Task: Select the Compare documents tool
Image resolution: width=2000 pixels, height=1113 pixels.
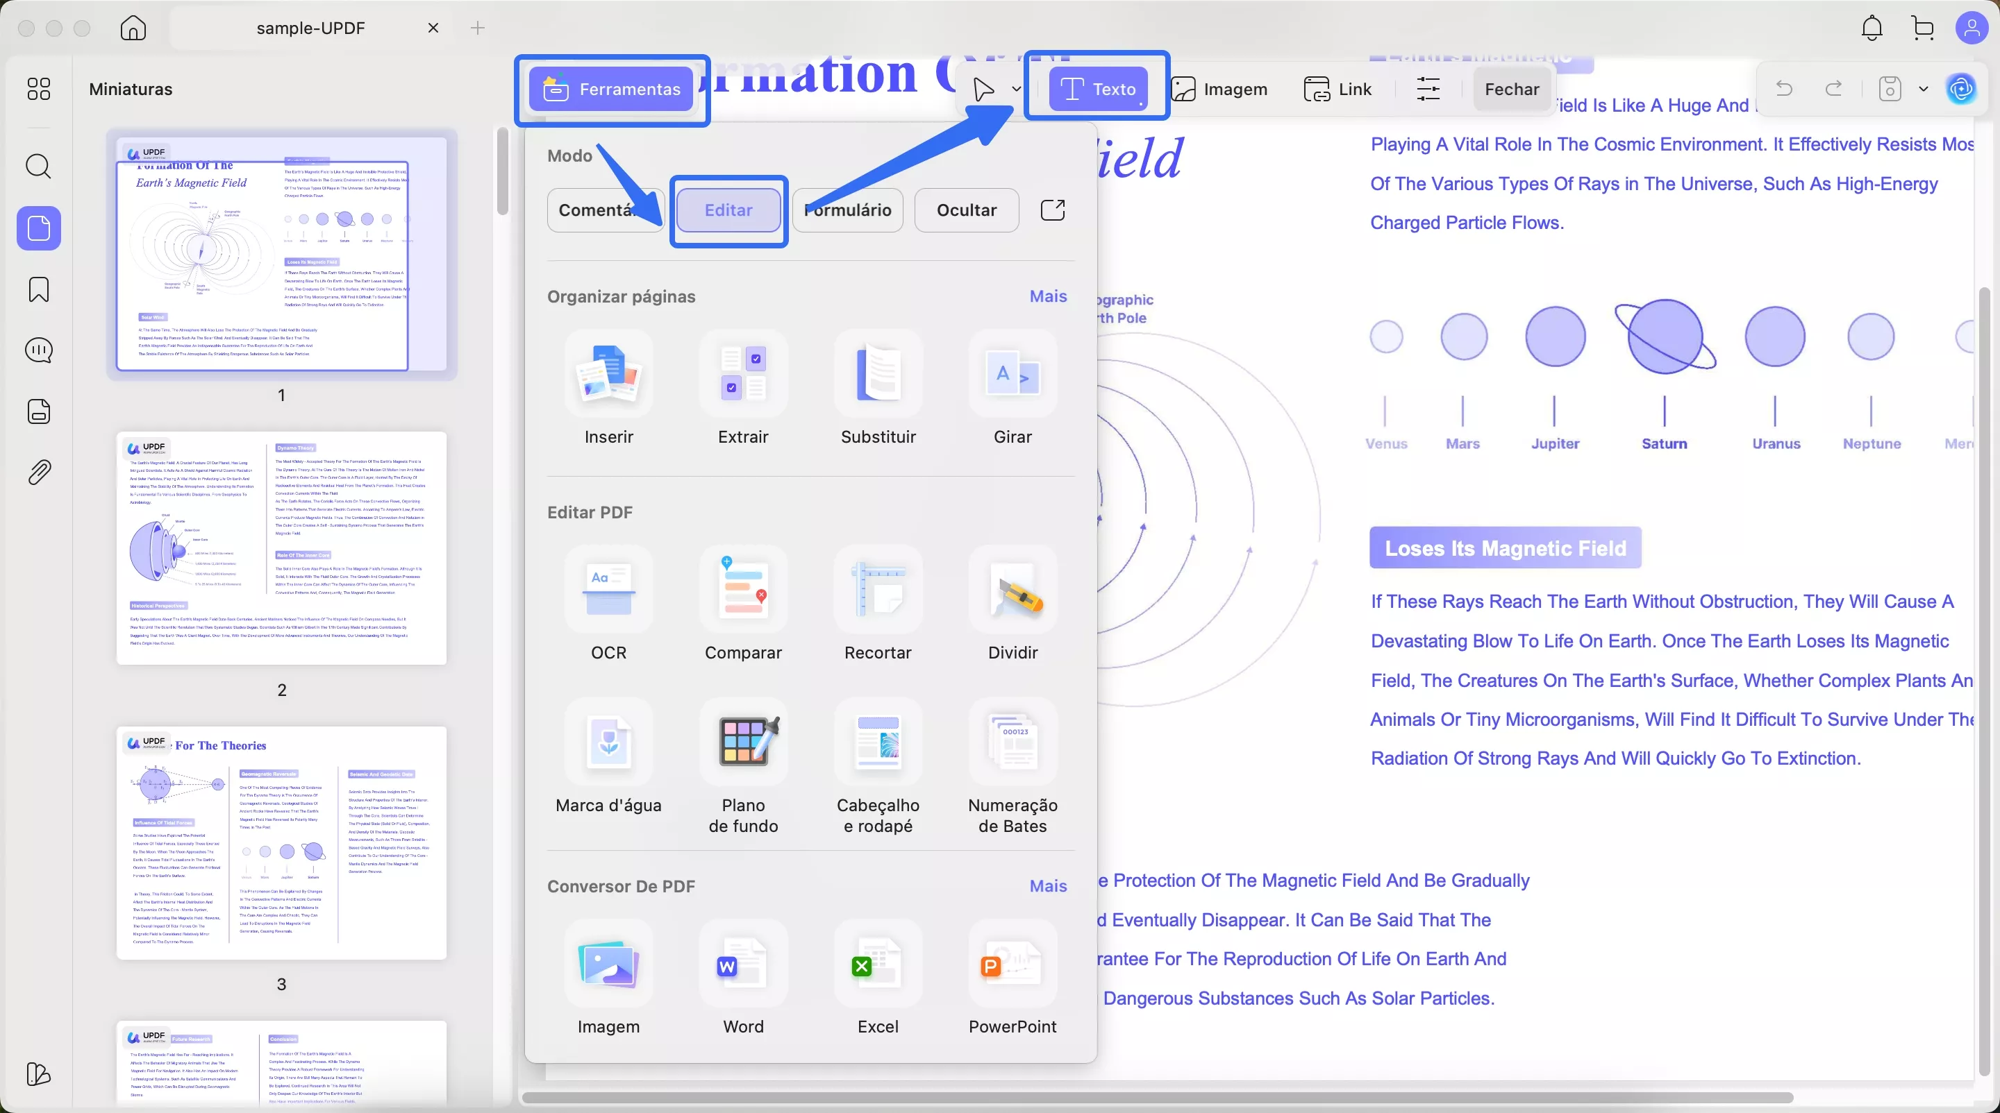Action: 743,591
